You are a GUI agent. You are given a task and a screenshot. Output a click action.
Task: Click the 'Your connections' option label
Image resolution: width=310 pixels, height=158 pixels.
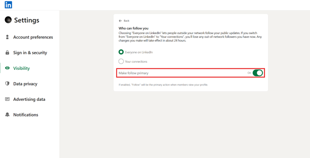pos(136,62)
